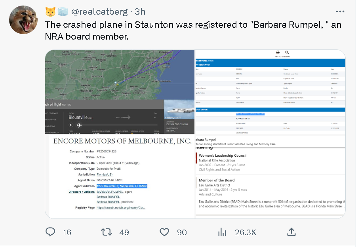Retweet this post via the arrows icon
This screenshot has height=247, width=358.
pyautogui.click(x=107, y=232)
